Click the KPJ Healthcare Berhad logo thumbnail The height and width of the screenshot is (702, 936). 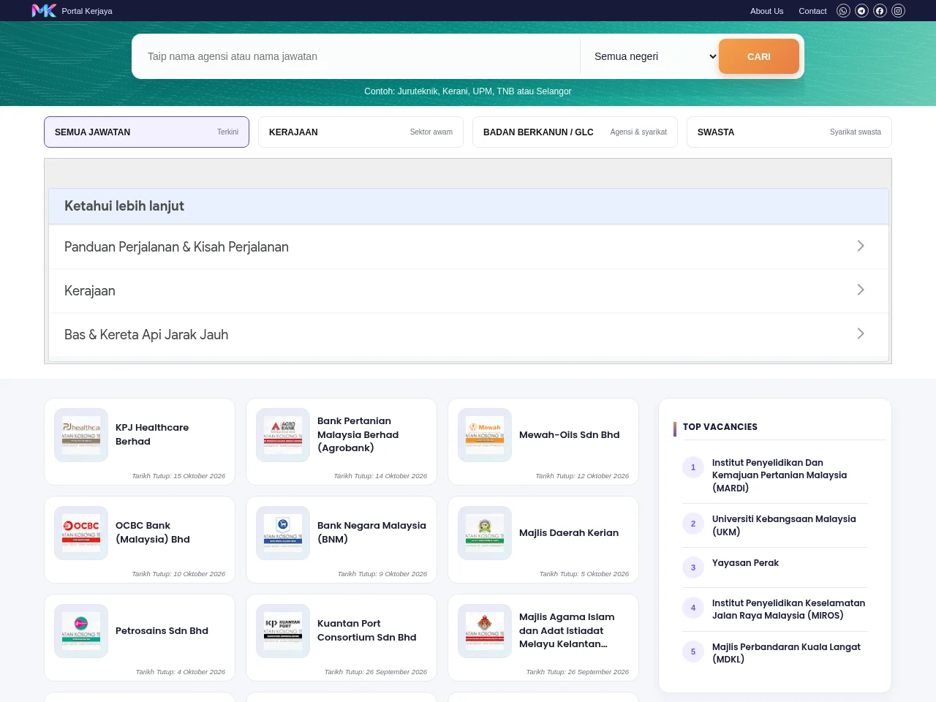[x=81, y=435]
